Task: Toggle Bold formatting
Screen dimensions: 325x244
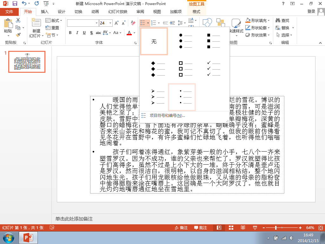Action: point(70,33)
